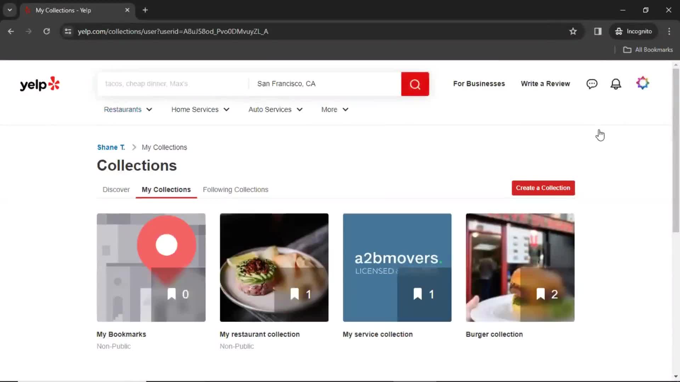Screen dimensions: 680x382
Task: Click the notifications bell icon
Action: (x=617, y=83)
